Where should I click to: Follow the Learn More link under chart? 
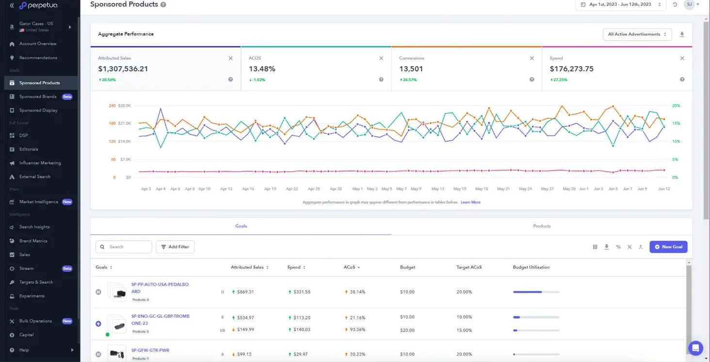click(470, 202)
